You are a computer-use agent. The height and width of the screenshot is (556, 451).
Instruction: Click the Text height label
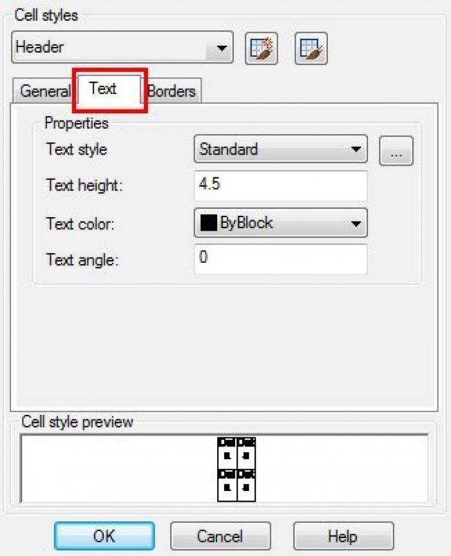(84, 185)
